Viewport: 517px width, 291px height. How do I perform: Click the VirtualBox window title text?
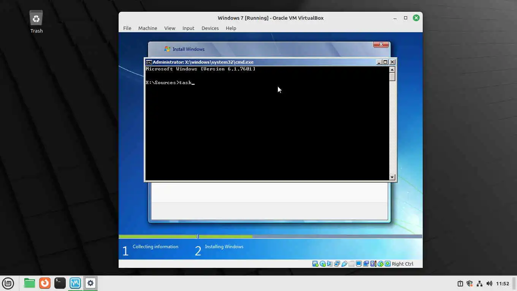271,18
